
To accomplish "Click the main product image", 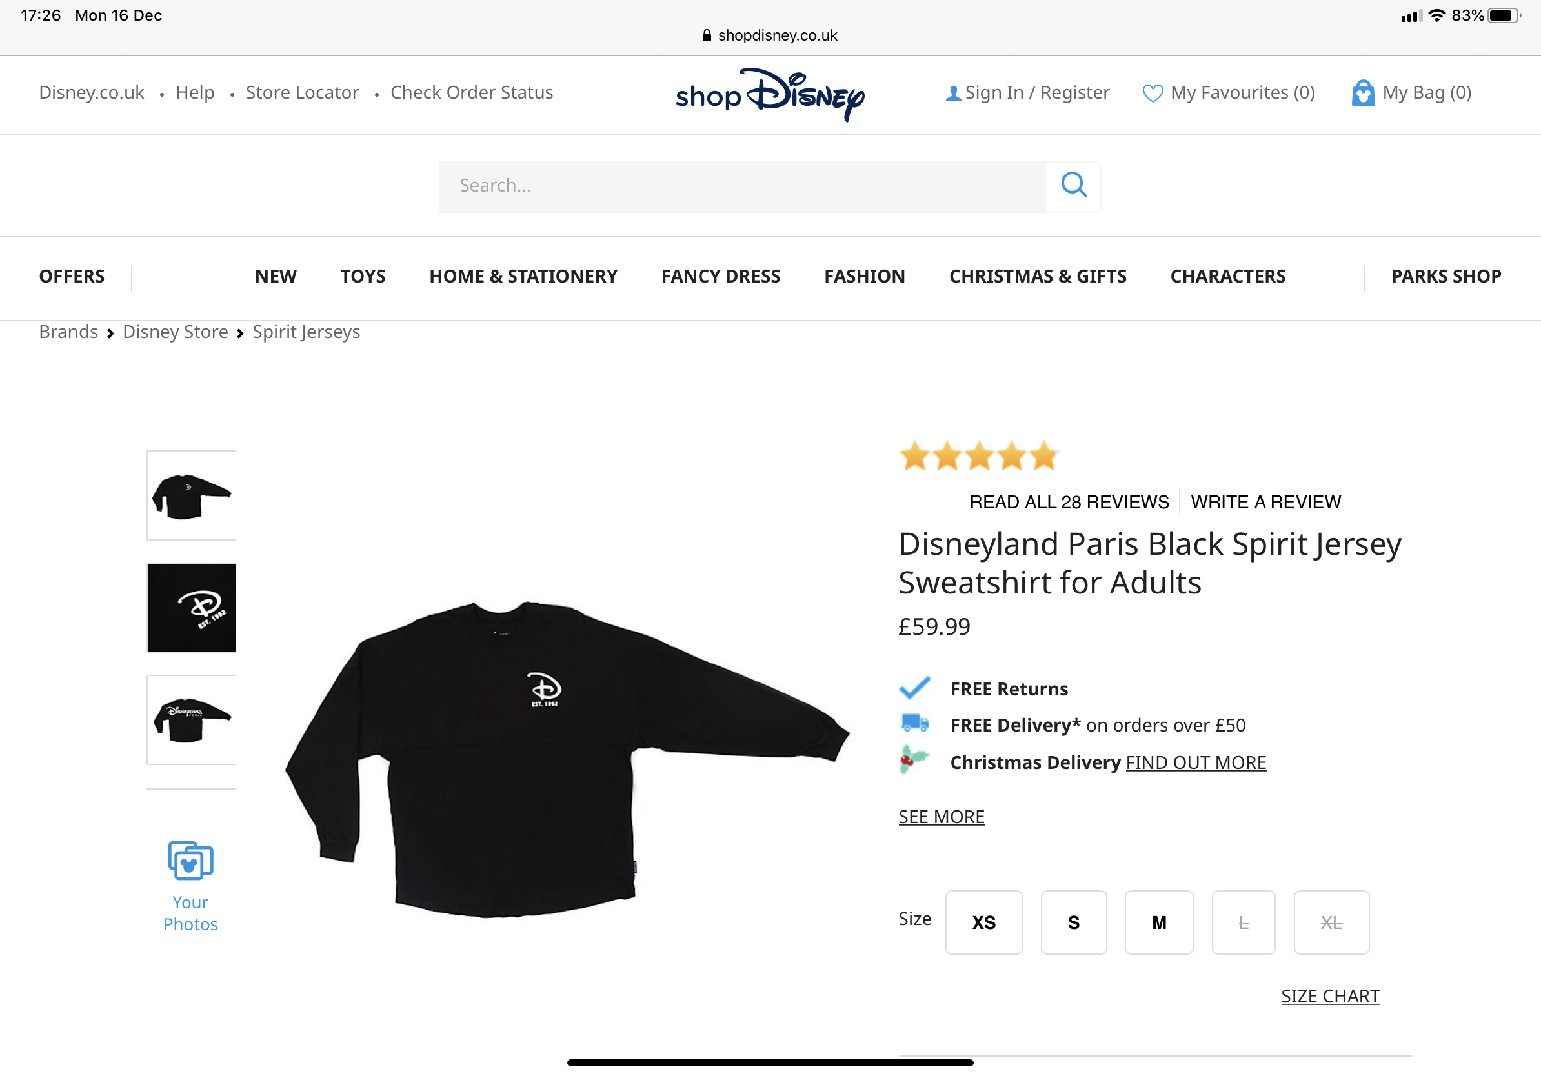I will 567,758.
